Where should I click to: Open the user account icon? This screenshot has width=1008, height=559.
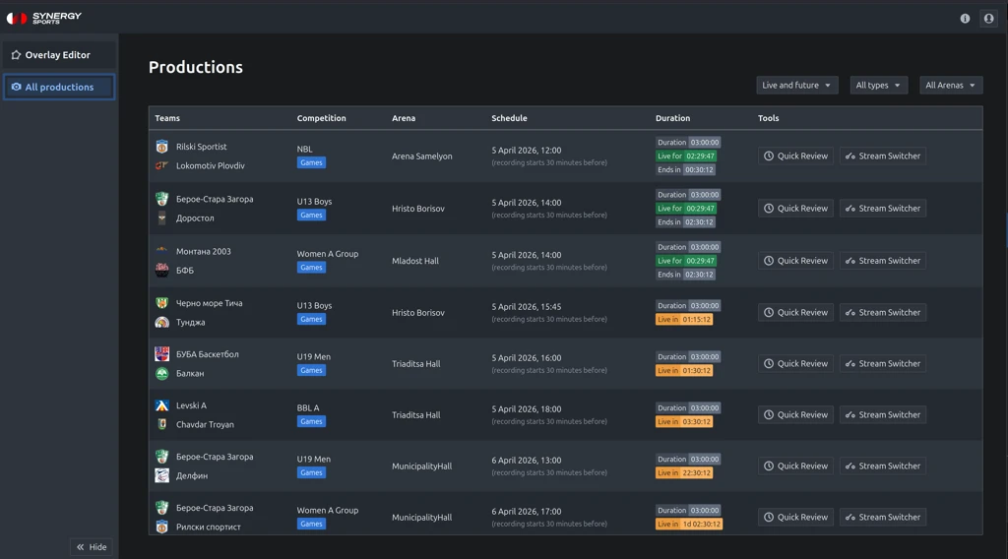coord(988,18)
